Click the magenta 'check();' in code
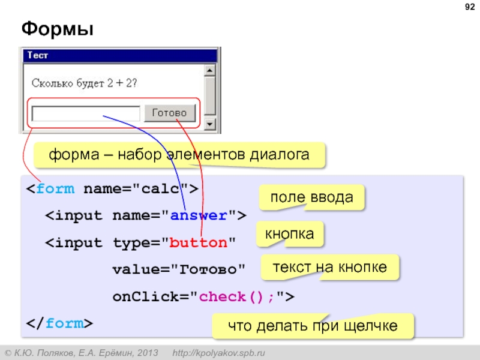480x360 pixels. pos(236,297)
